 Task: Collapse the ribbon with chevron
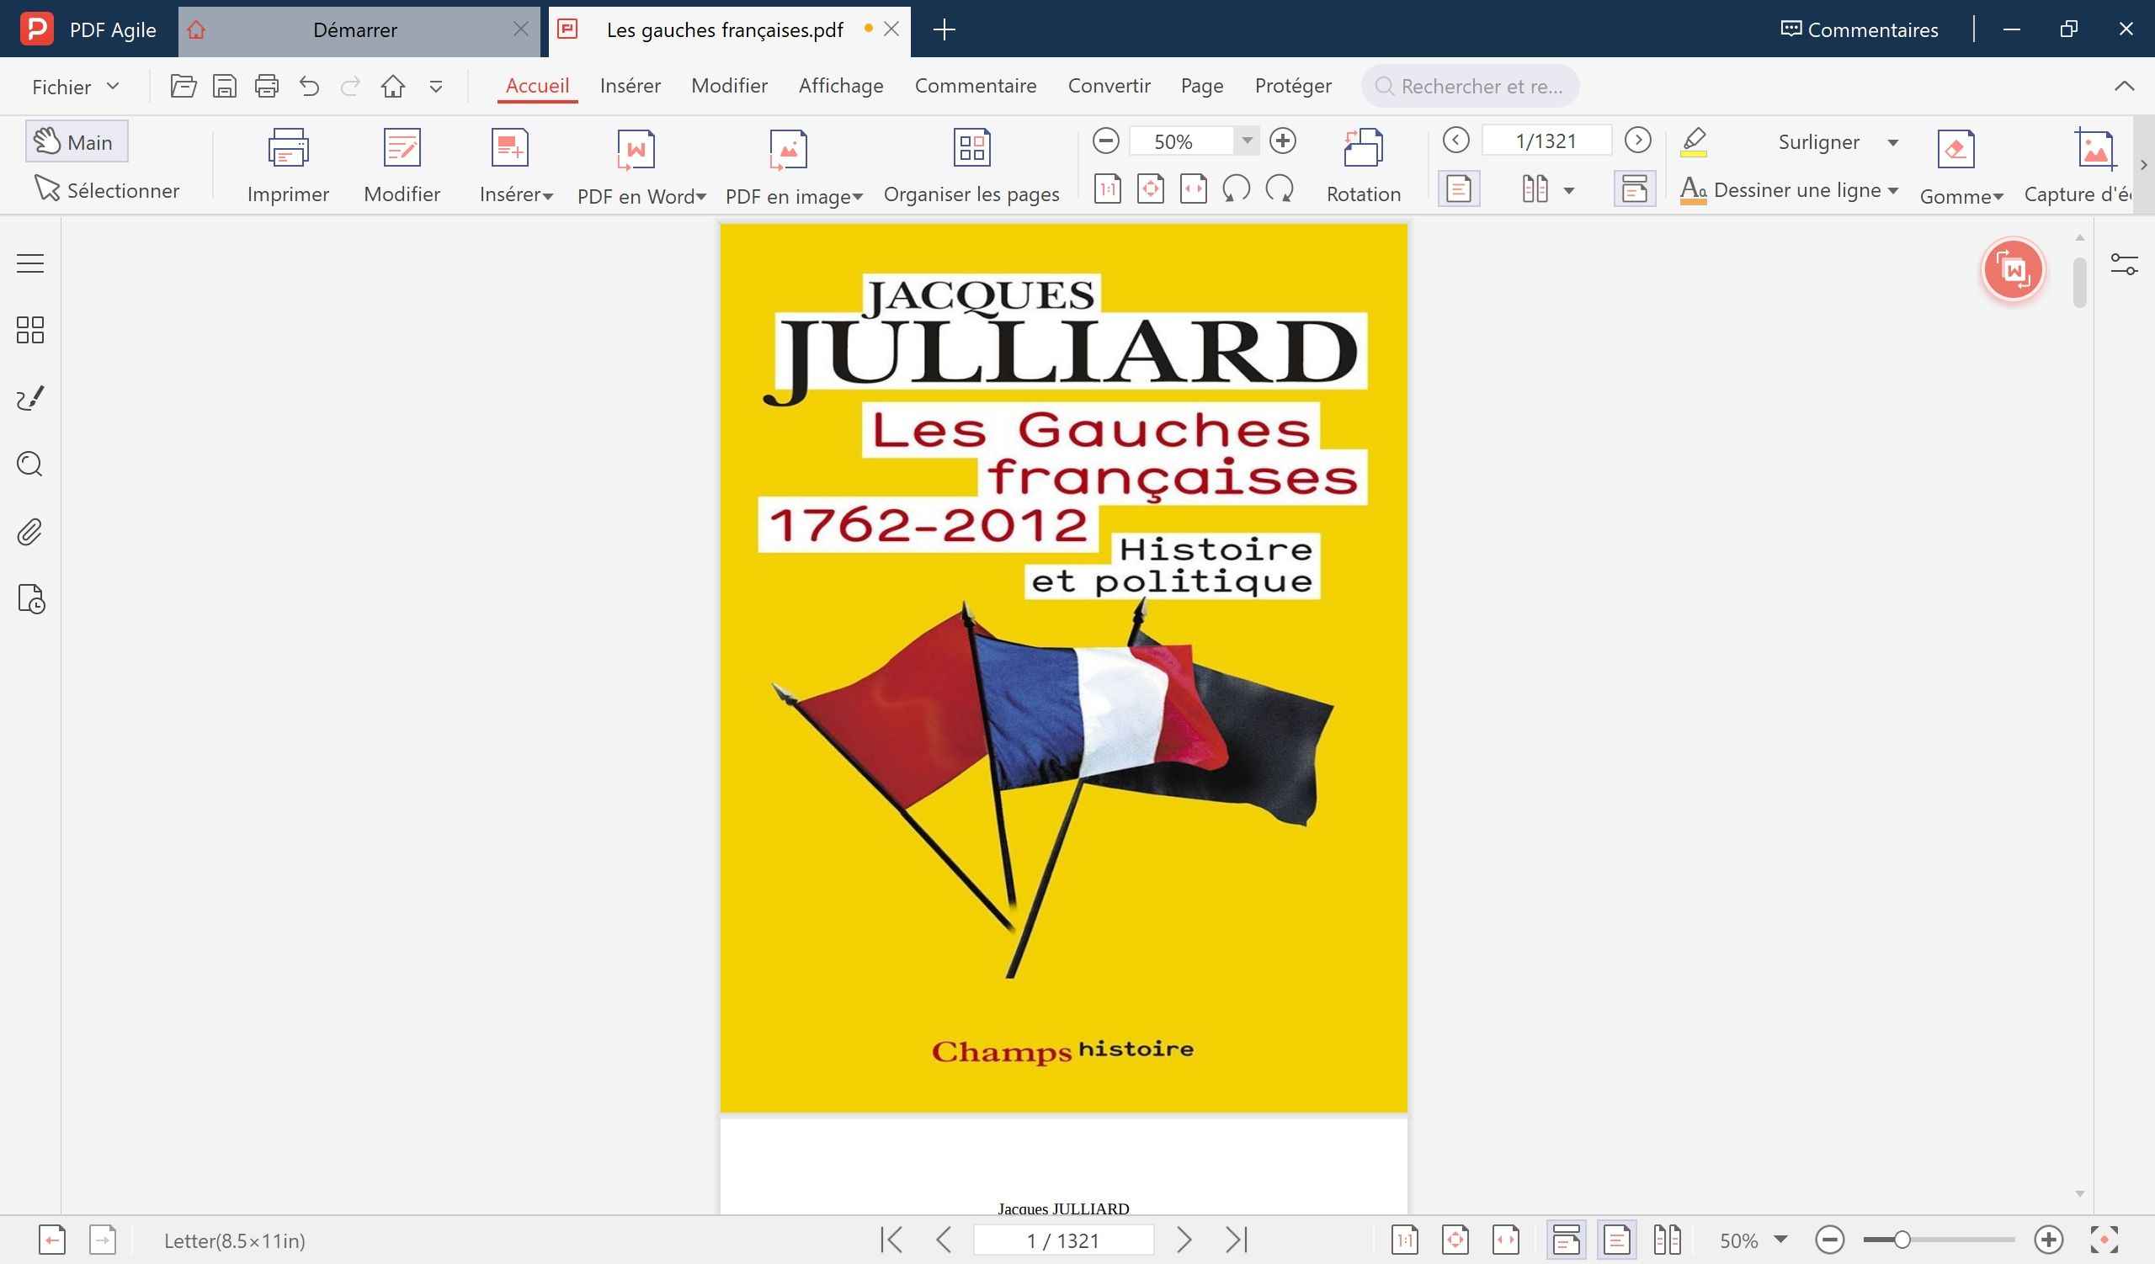click(2124, 87)
